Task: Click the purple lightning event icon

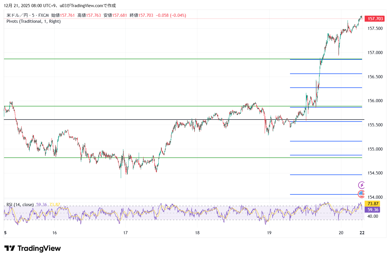Action: tap(361, 185)
